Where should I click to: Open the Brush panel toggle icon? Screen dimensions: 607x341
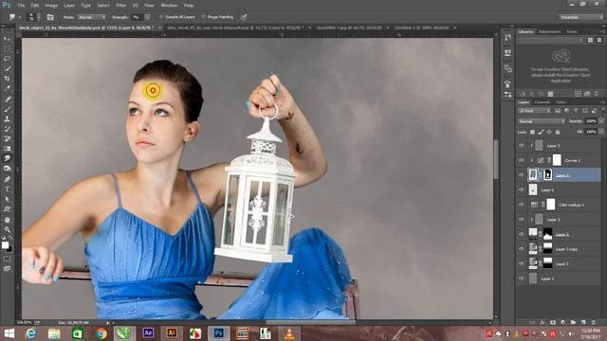click(x=50, y=17)
